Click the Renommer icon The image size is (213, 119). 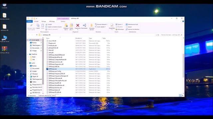84,25
